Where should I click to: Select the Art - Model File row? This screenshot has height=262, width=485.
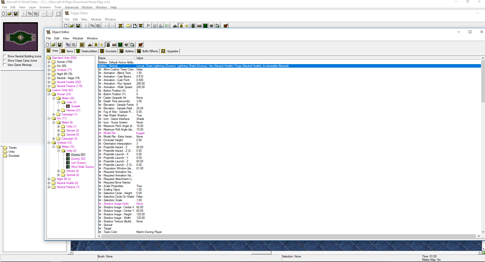coord(289,133)
